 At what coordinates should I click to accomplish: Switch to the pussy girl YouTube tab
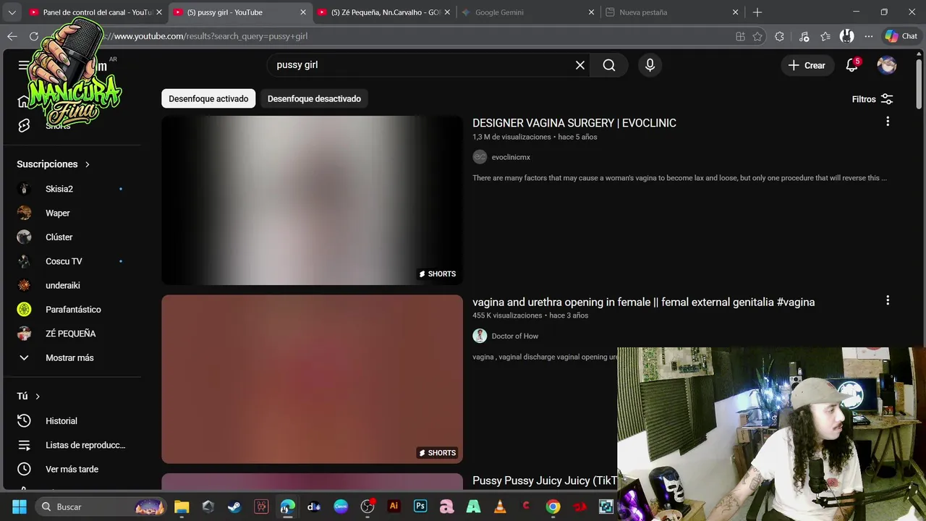tap(239, 12)
